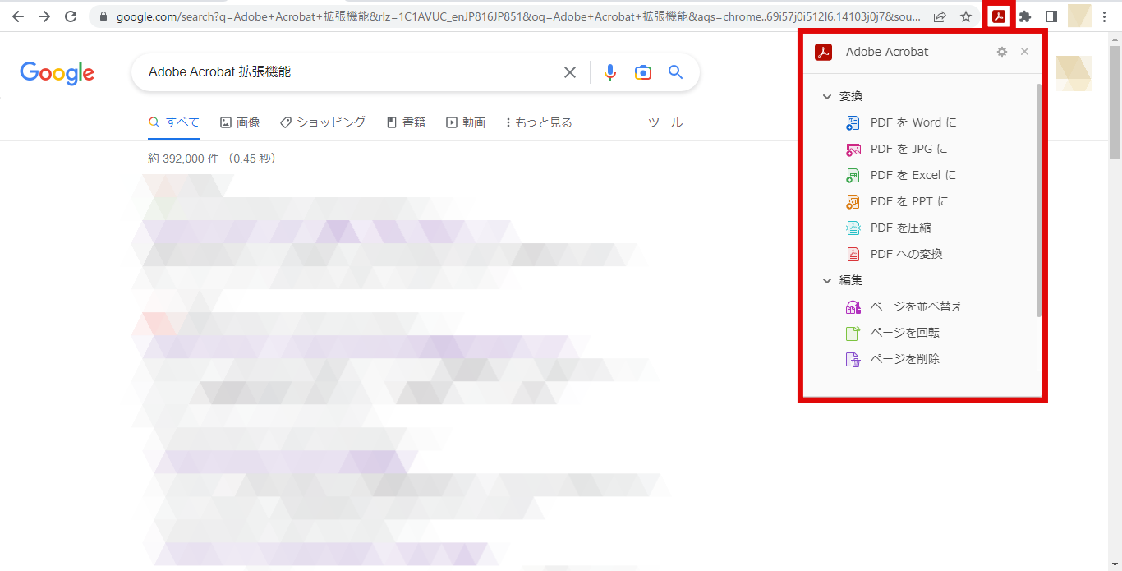Click the Google search magnifier button
Viewport: 1122px width, 571px height.
click(675, 72)
